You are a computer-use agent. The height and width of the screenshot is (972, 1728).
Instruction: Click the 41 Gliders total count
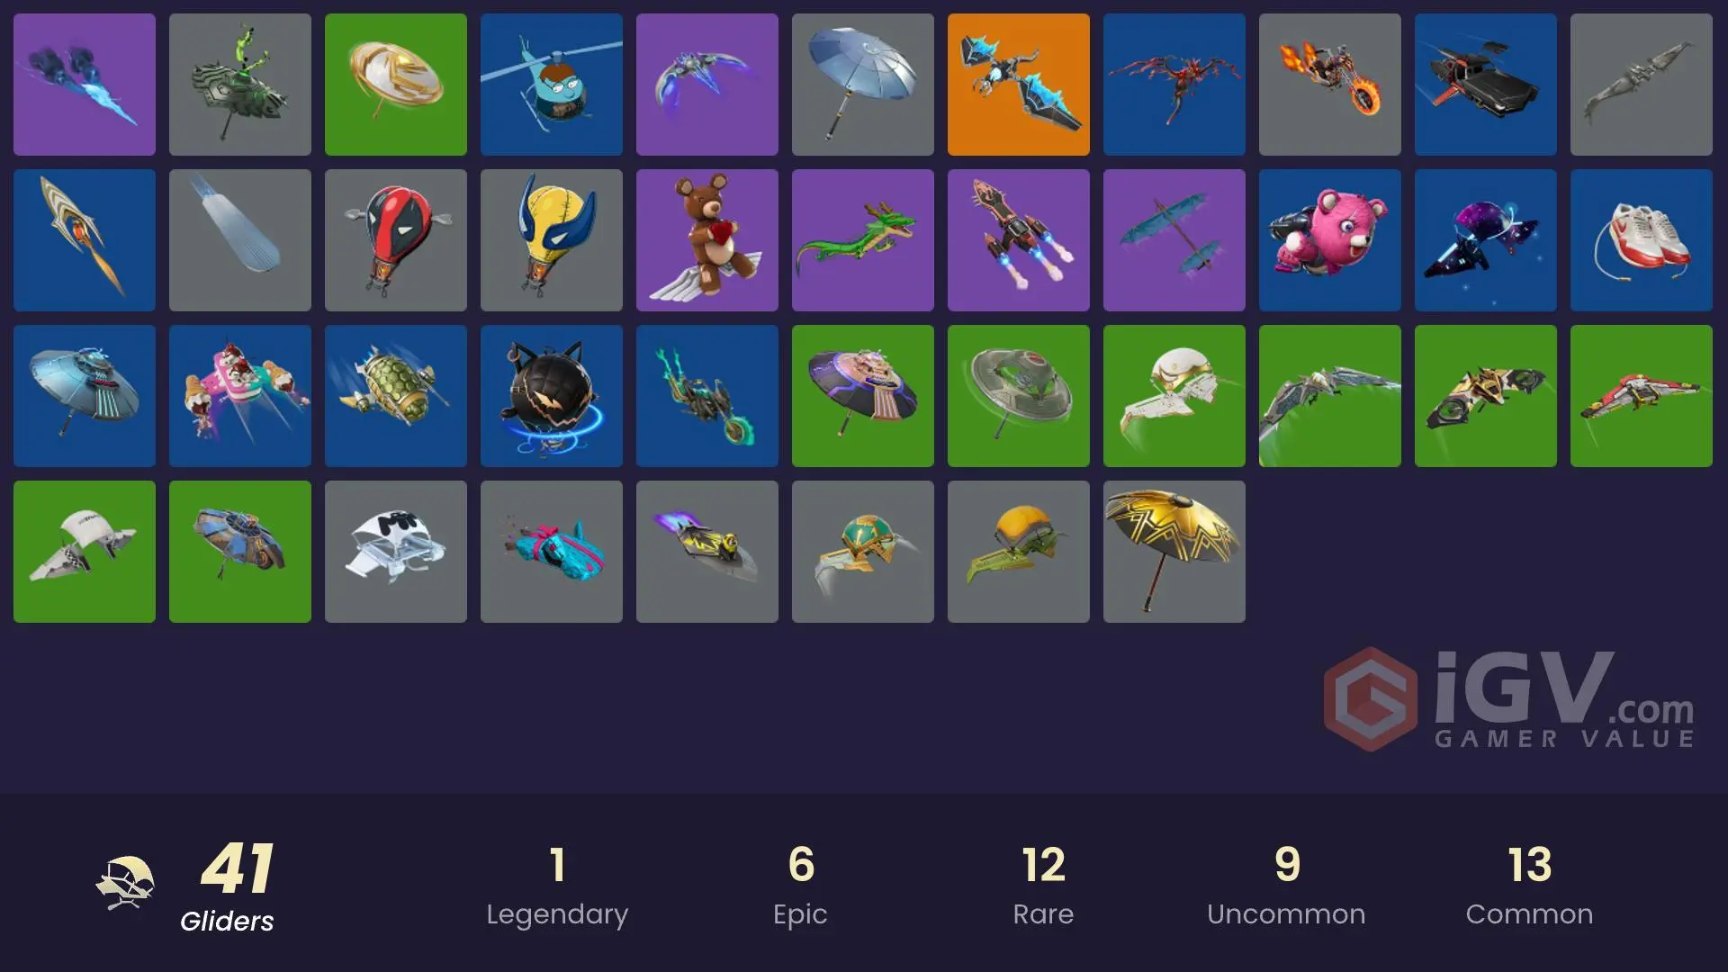tap(229, 886)
